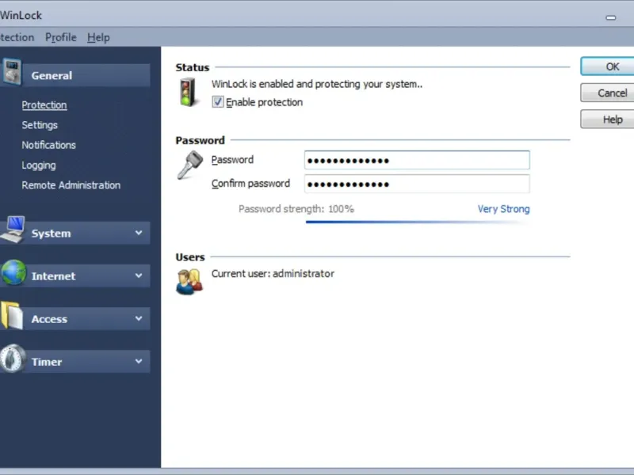Open the Logging page in sidebar
634x475 pixels.
pos(39,165)
